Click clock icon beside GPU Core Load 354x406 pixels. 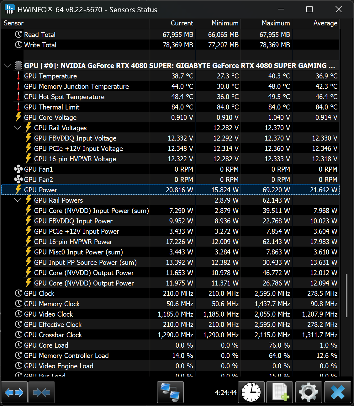pyautogui.click(x=18, y=345)
